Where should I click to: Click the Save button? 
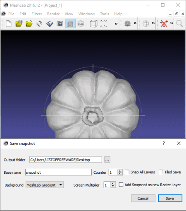click(170, 198)
